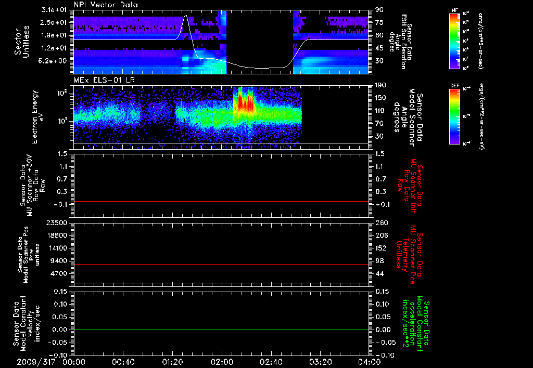Click the 3.1e+01 sector tick label

pyautogui.click(x=54, y=10)
